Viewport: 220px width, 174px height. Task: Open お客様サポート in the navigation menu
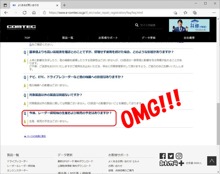coord(108,38)
